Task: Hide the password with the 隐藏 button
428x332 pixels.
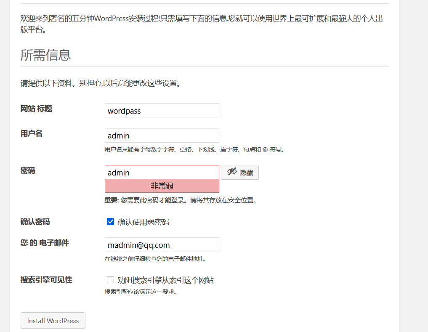Action: pos(239,172)
